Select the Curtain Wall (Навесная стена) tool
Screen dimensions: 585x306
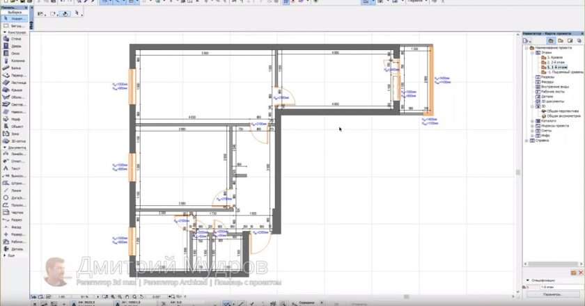(14, 112)
